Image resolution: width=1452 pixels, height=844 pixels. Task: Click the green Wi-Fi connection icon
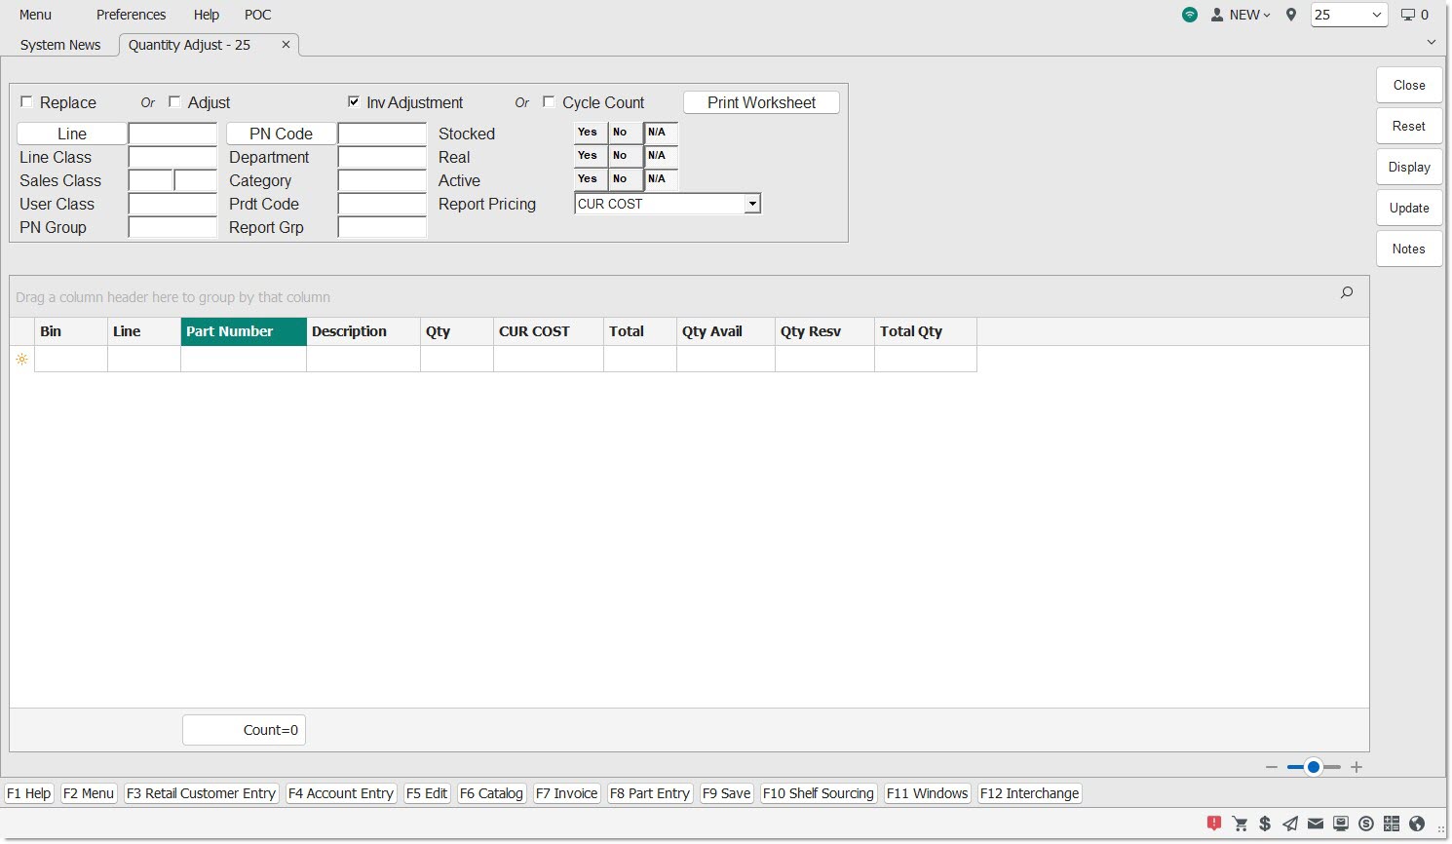pyautogui.click(x=1190, y=15)
